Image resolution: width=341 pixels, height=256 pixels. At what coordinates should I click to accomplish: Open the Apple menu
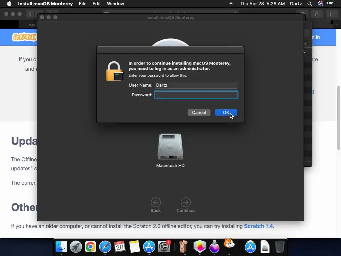click(9, 4)
